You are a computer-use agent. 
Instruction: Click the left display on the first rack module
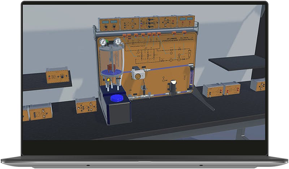click(105, 22)
